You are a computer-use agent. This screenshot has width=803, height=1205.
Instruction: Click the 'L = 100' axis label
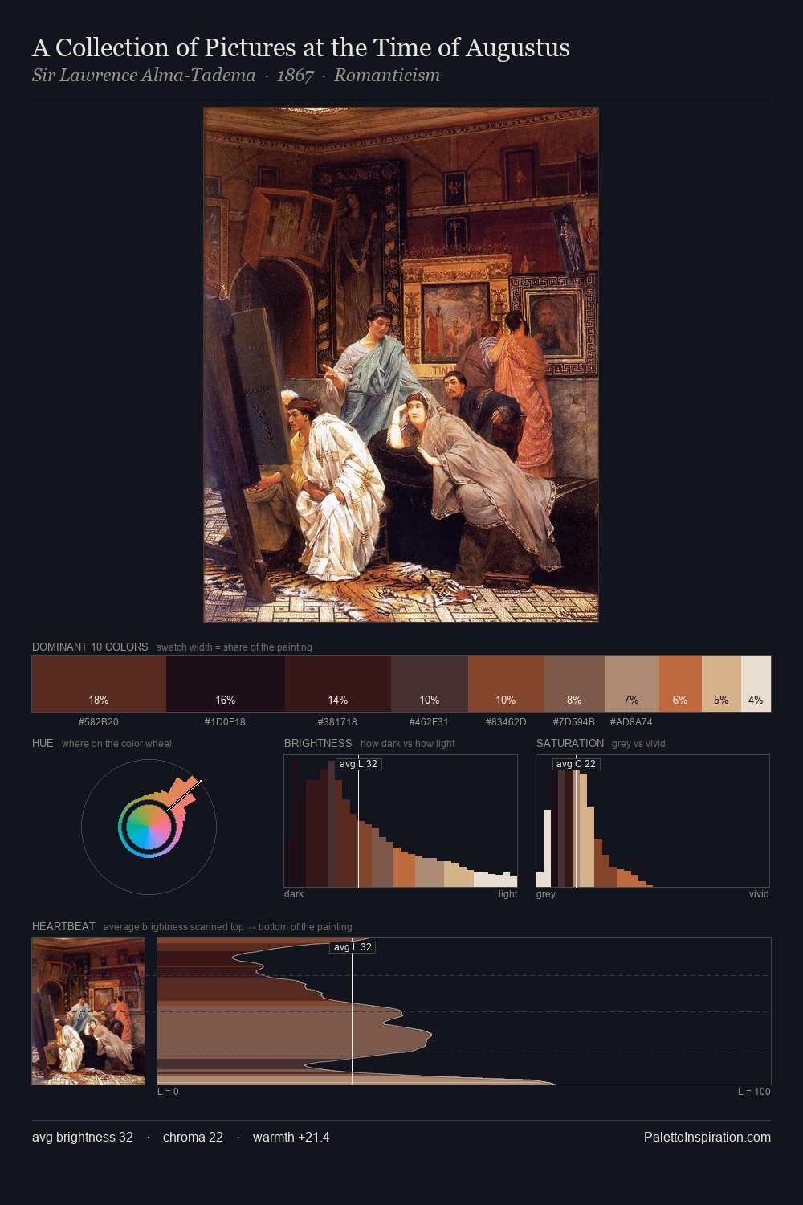click(754, 1092)
